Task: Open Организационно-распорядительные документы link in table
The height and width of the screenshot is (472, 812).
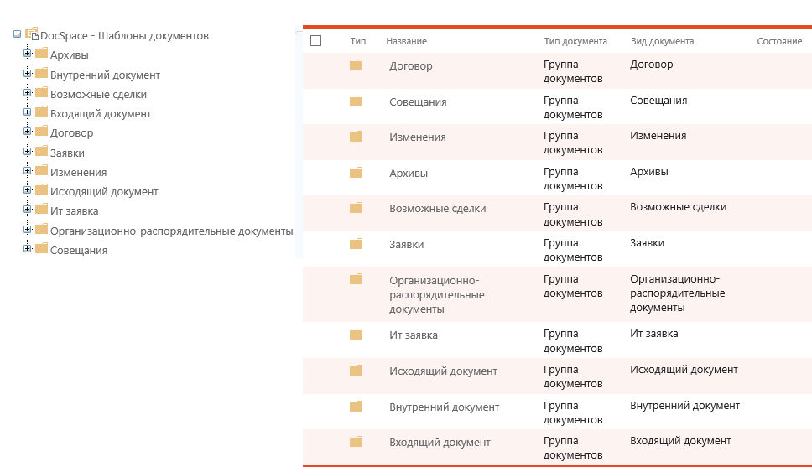Action: click(x=437, y=294)
